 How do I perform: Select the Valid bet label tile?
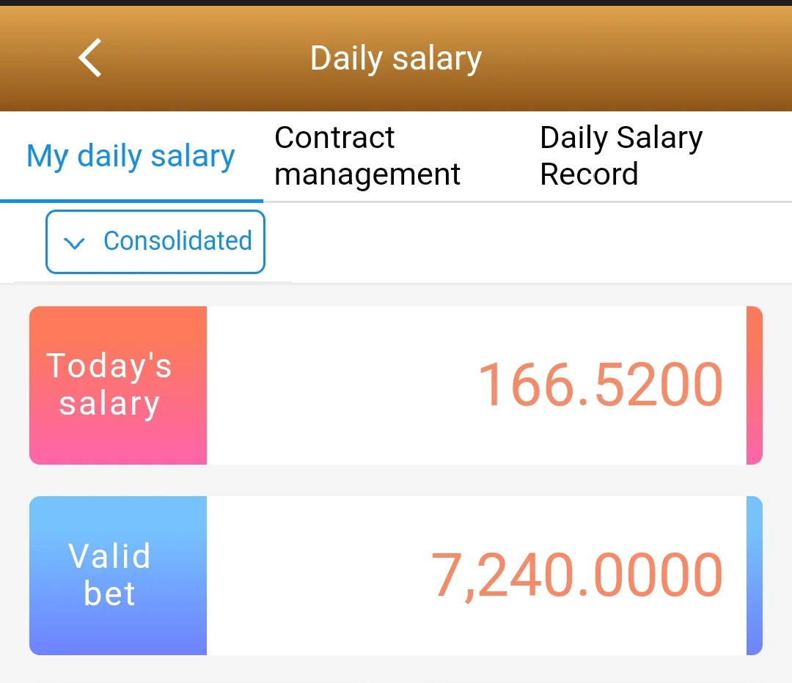118,575
